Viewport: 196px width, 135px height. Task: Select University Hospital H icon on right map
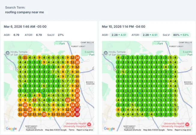[187, 124]
